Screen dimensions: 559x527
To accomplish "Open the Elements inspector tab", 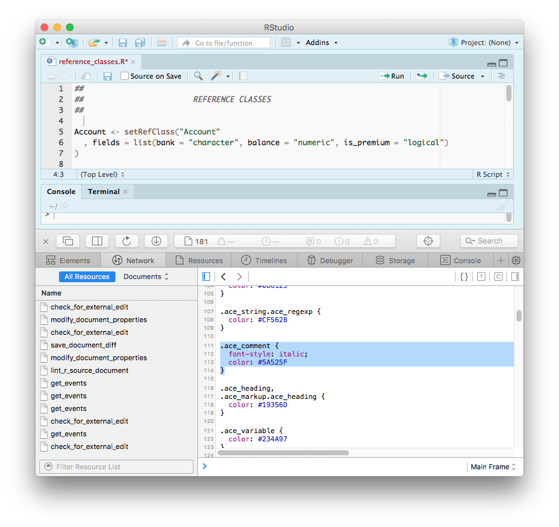I will click(x=68, y=261).
